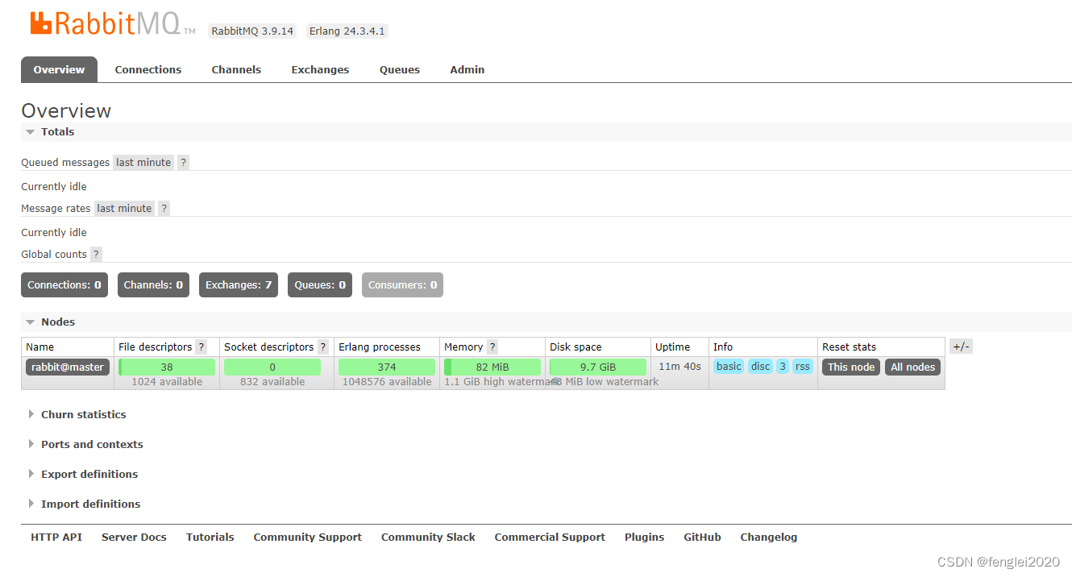Open the help icon beside Message rates

point(164,209)
